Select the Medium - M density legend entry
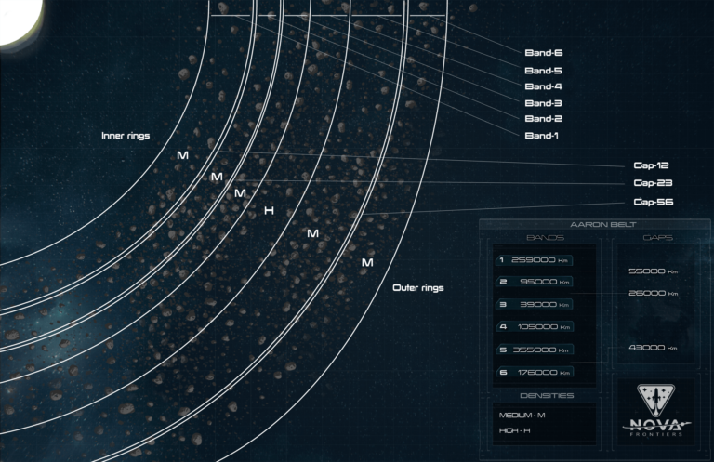Image resolution: width=714 pixels, height=462 pixels. (522, 415)
